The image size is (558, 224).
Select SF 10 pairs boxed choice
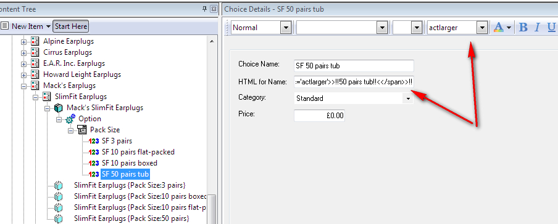130,163
